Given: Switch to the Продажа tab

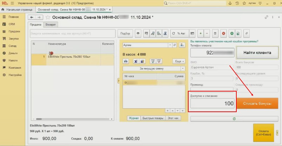Looking at the screenshot, I should (35, 24).
